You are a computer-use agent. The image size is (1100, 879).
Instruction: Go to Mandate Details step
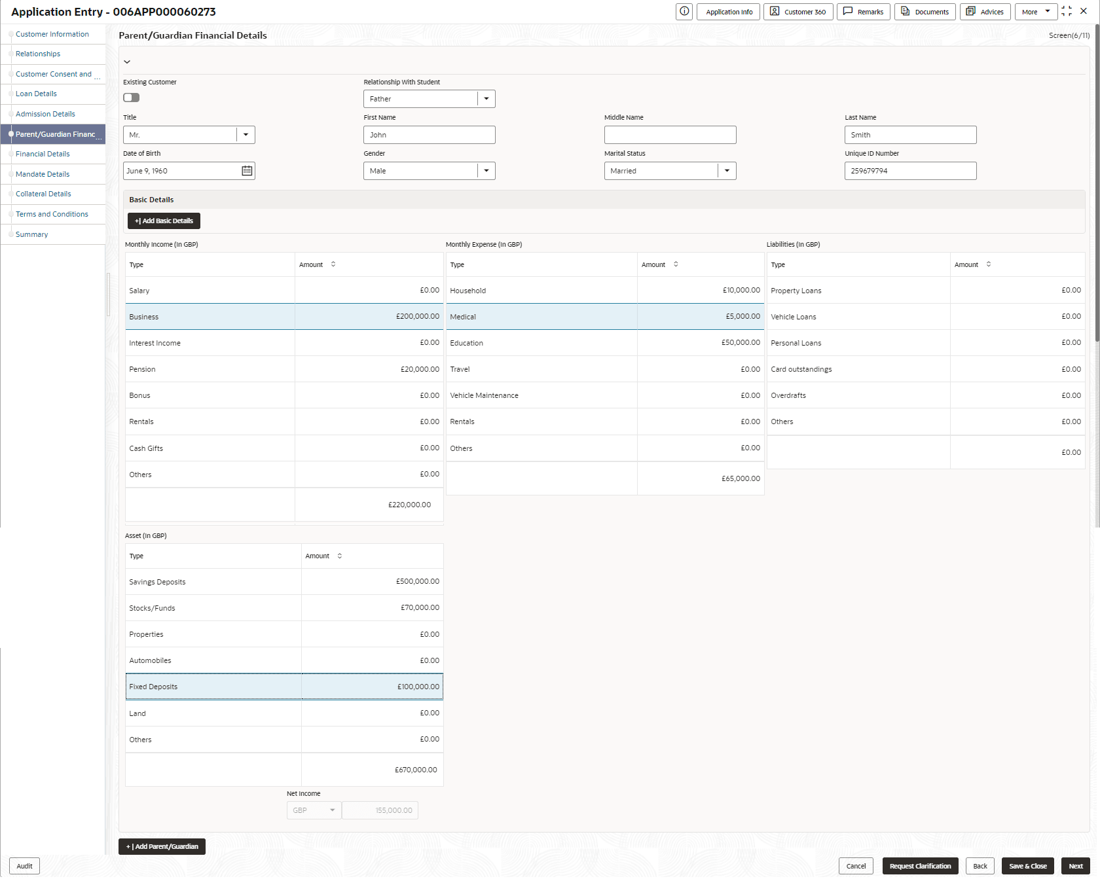click(43, 174)
